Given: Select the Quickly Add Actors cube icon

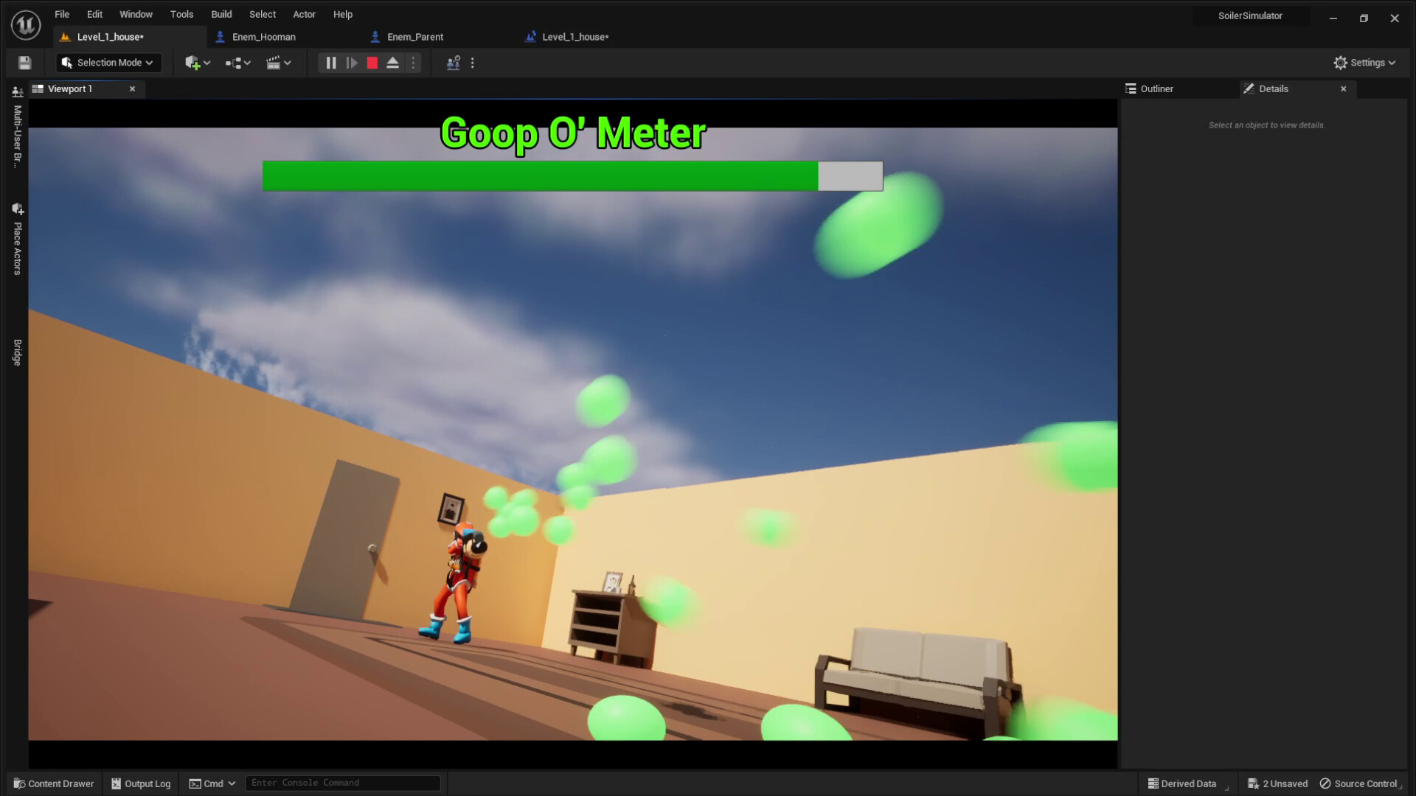Looking at the screenshot, I should (193, 63).
